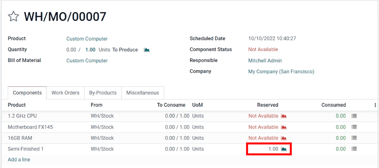Open the Custom Computer product link
Image resolution: width=379 pixels, height=168 pixels.
click(87, 39)
